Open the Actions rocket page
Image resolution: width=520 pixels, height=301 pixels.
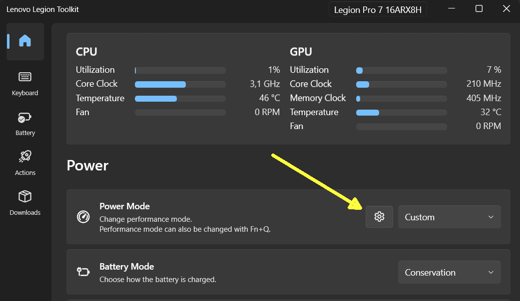tap(25, 163)
